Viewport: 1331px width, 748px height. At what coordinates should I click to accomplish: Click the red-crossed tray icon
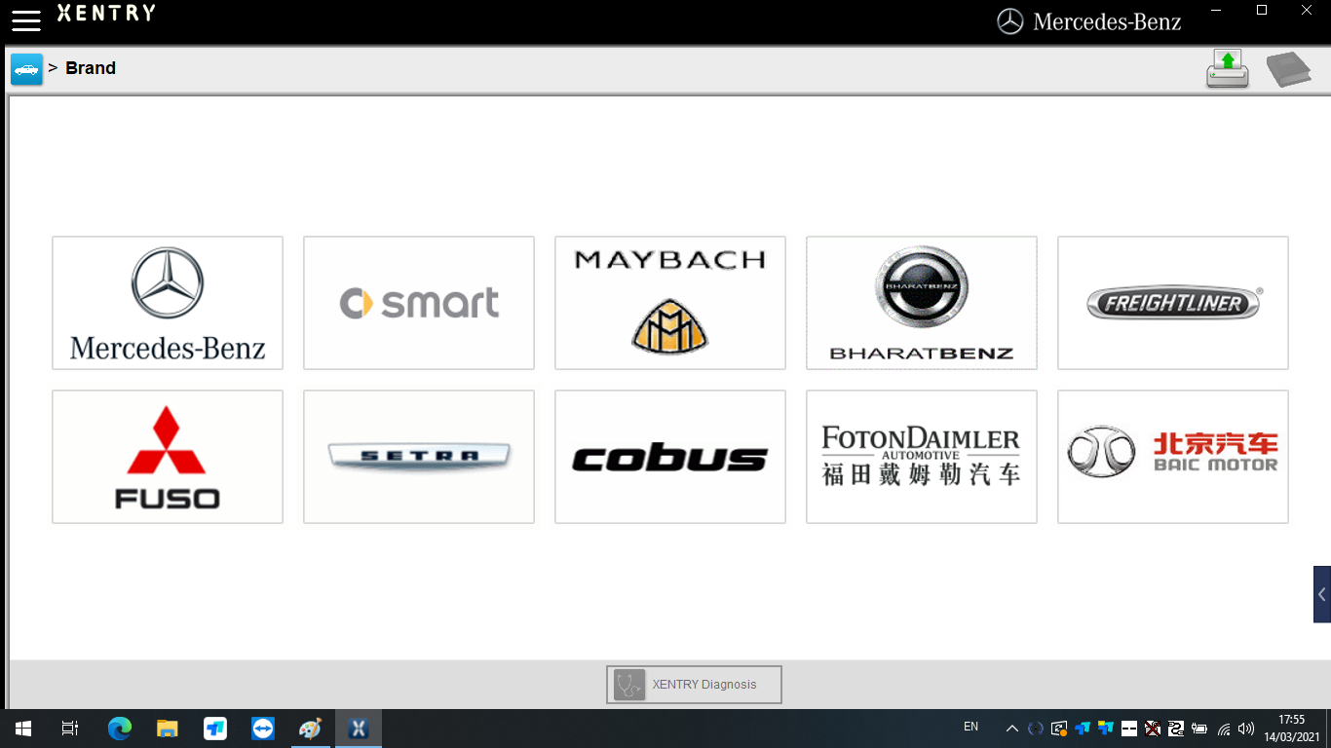pos(1153,729)
